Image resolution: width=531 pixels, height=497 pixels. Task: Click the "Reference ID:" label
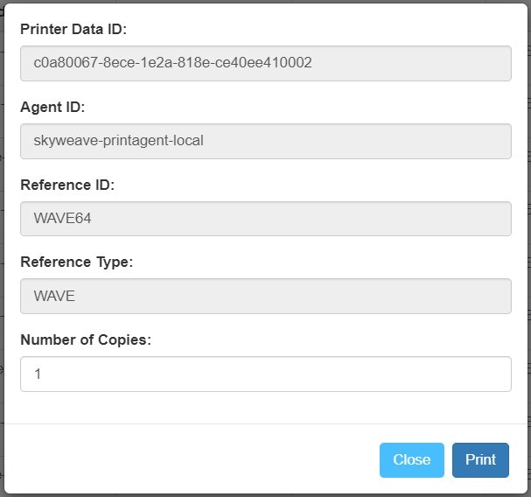click(x=67, y=185)
